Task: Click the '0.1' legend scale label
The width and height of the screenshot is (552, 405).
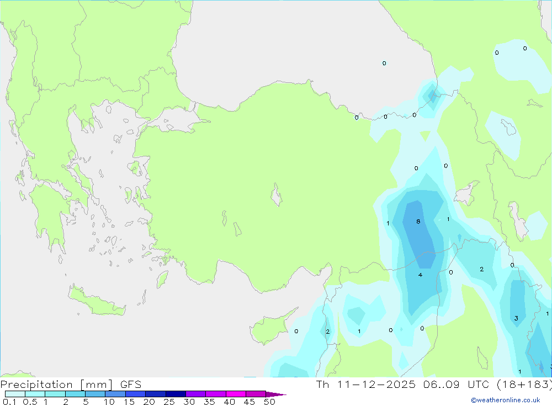Action: [9, 402]
